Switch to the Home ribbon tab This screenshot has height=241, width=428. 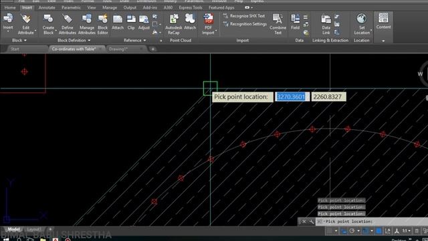pyautogui.click(x=10, y=7)
